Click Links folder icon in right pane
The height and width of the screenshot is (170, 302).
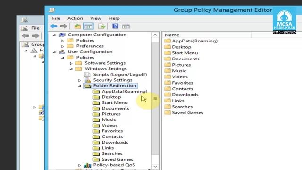pyautogui.click(x=168, y=101)
